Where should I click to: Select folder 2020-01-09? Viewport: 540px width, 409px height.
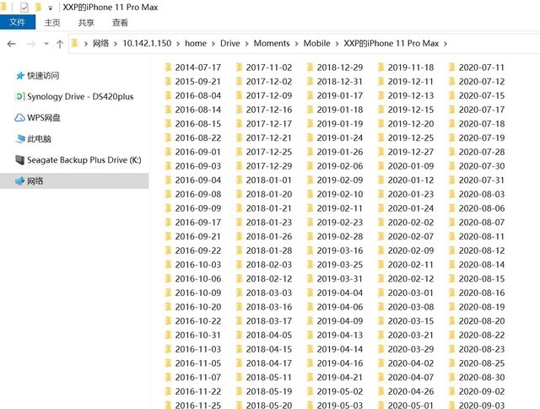click(x=411, y=166)
